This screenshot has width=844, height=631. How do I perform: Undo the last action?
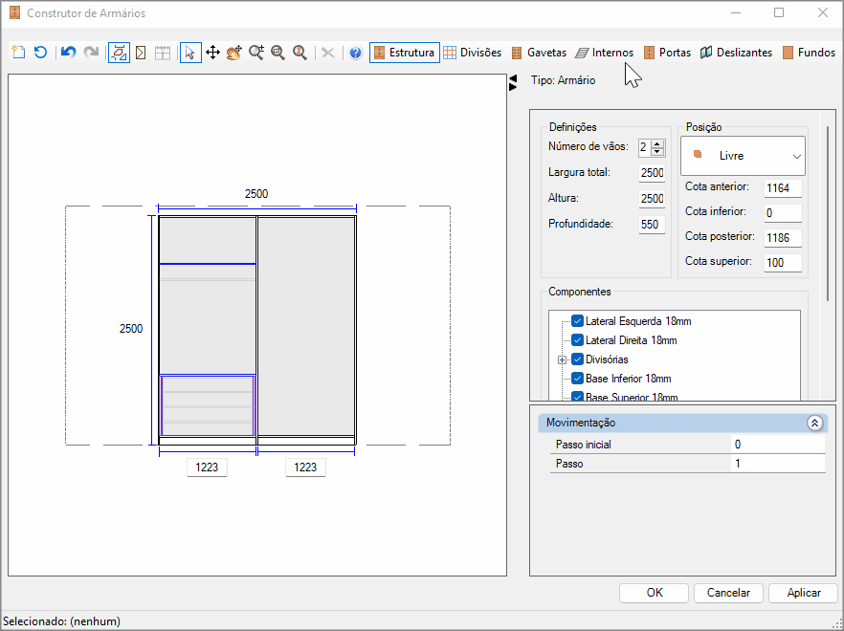click(68, 53)
